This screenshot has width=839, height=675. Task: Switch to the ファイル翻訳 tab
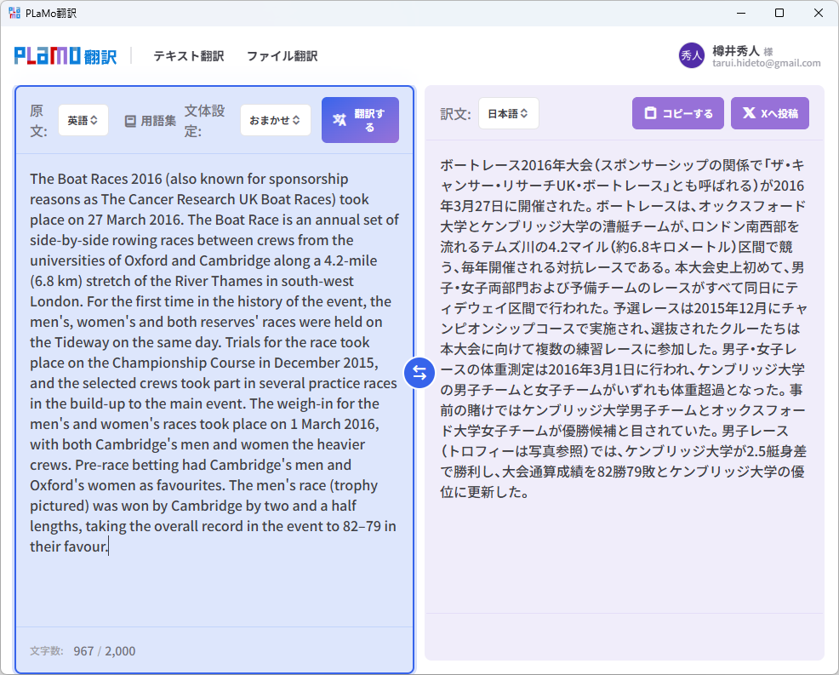[283, 54]
